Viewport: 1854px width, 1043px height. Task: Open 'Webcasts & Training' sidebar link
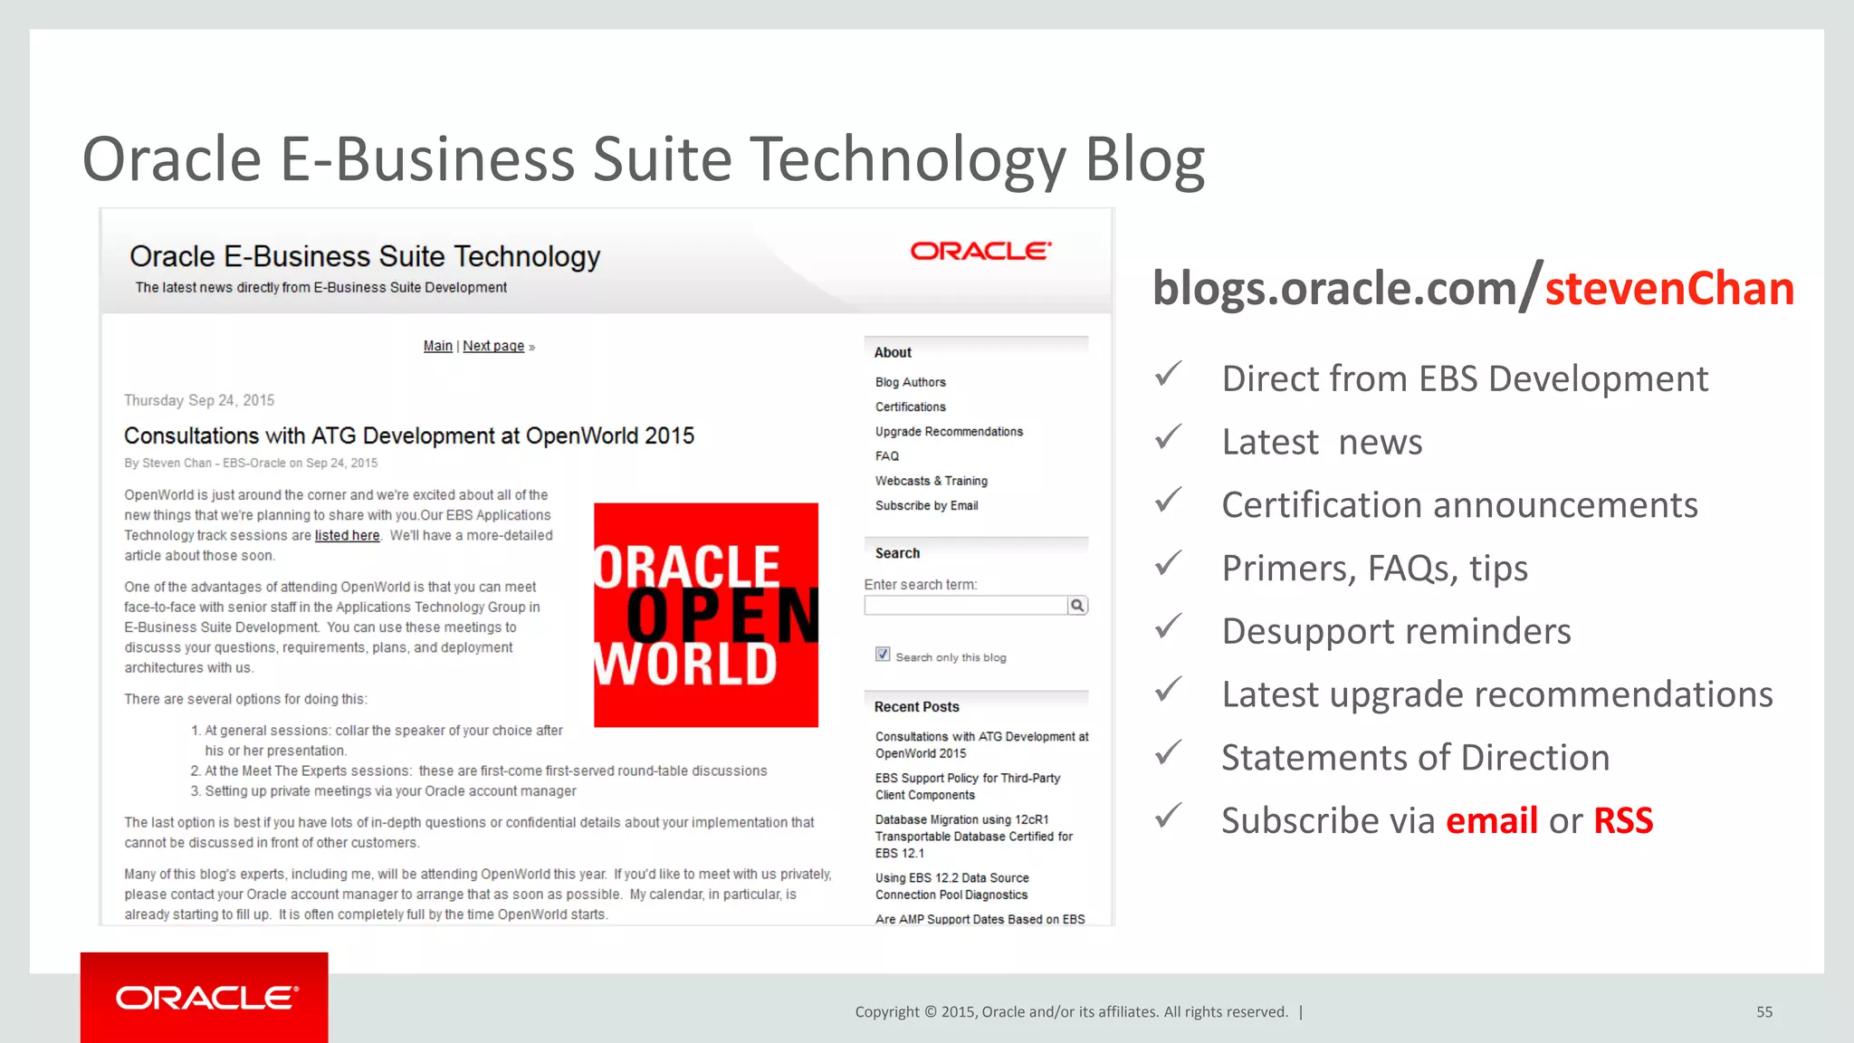(x=932, y=481)
